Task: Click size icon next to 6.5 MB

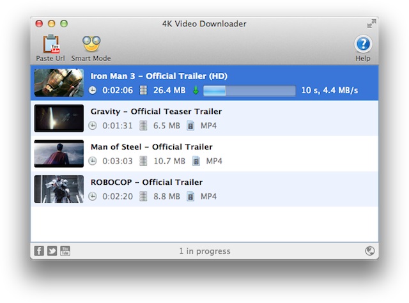Action: click(143, 125)
